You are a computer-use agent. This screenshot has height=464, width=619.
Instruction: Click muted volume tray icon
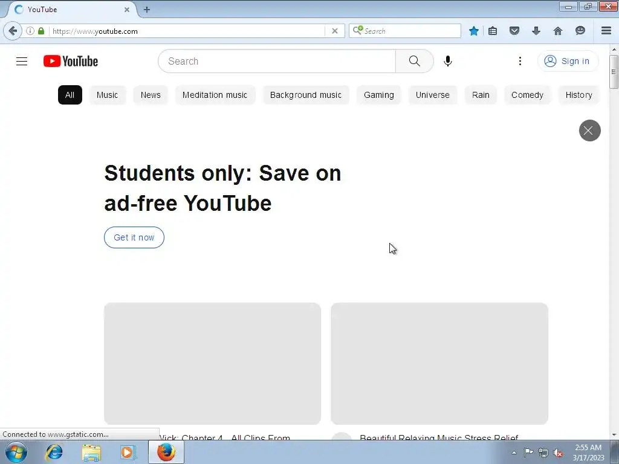558,453
